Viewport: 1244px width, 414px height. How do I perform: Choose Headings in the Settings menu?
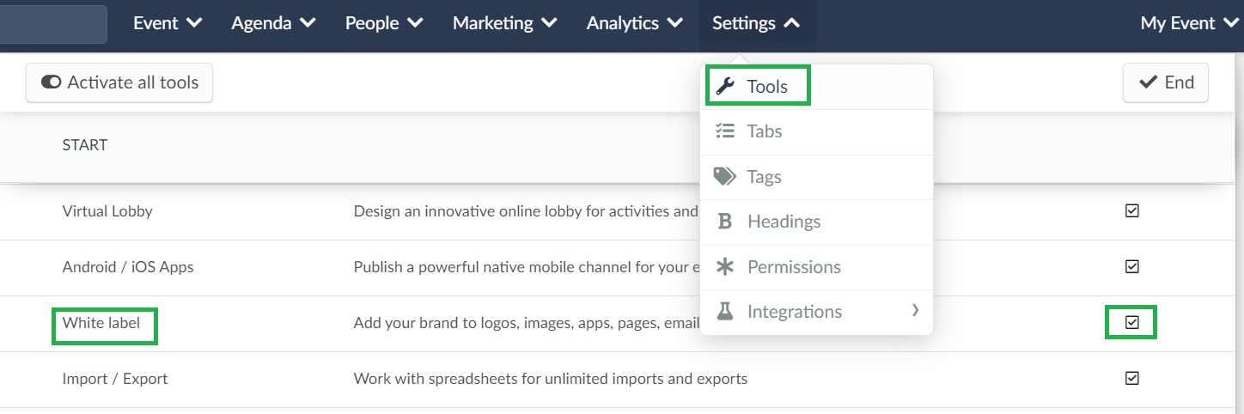[816, 222]
